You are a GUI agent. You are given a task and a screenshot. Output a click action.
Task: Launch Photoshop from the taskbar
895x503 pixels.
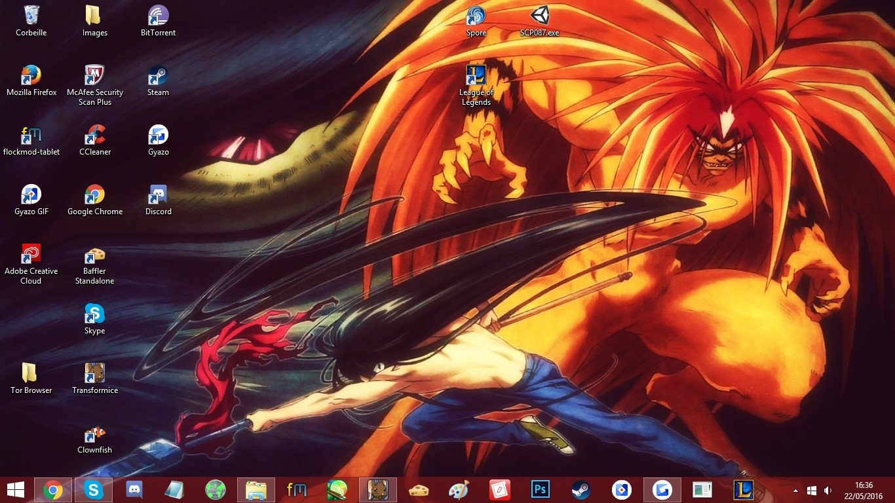click(541, 490)
